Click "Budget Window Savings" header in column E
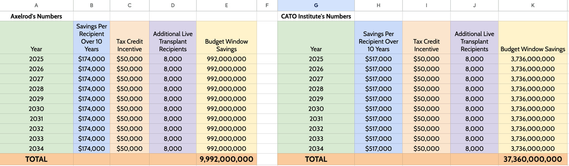This screenshot has width=569, height=166. pos(227,38)
